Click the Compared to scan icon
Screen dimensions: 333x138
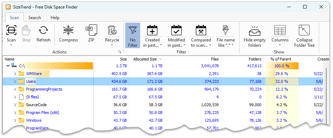[x=201, y=30]
